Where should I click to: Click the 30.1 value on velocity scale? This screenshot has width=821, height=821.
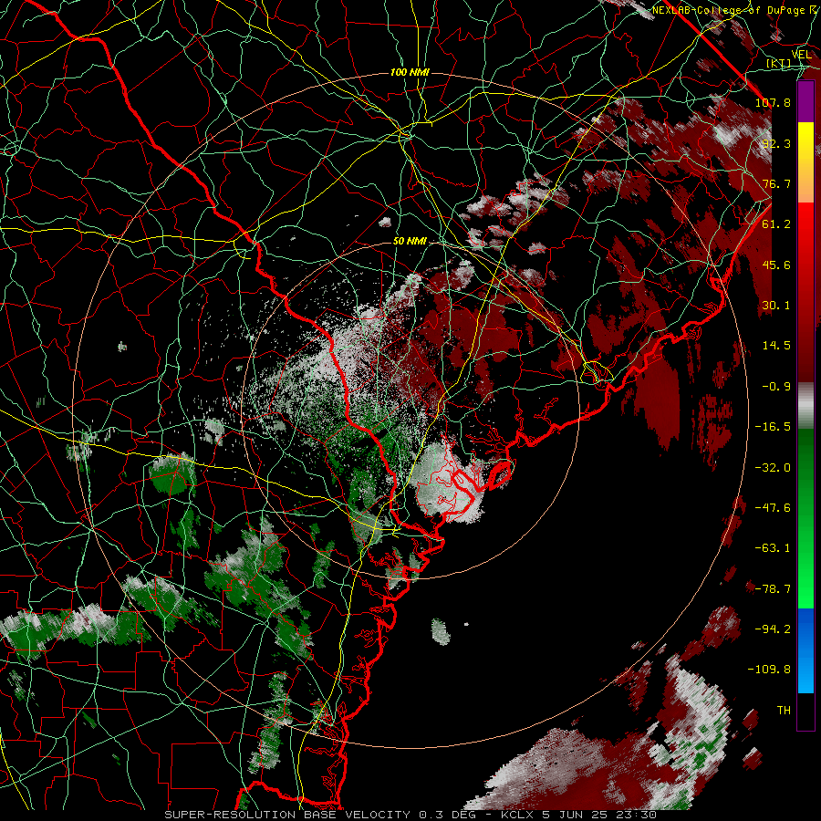tap(776, 306)
